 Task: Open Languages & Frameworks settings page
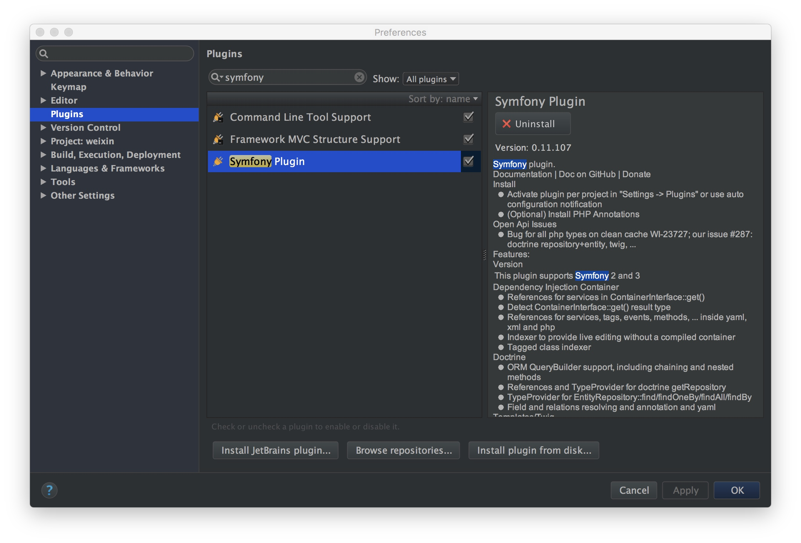pyautogui.click(x=108, y=168)
